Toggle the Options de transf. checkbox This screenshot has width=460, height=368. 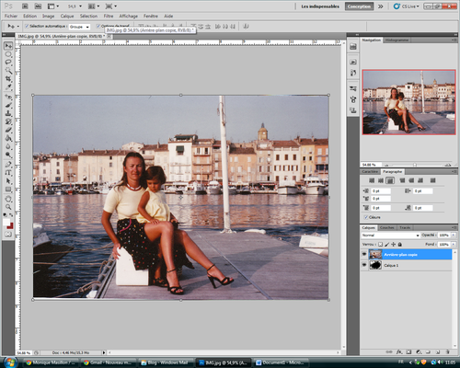tap(98, 27)
